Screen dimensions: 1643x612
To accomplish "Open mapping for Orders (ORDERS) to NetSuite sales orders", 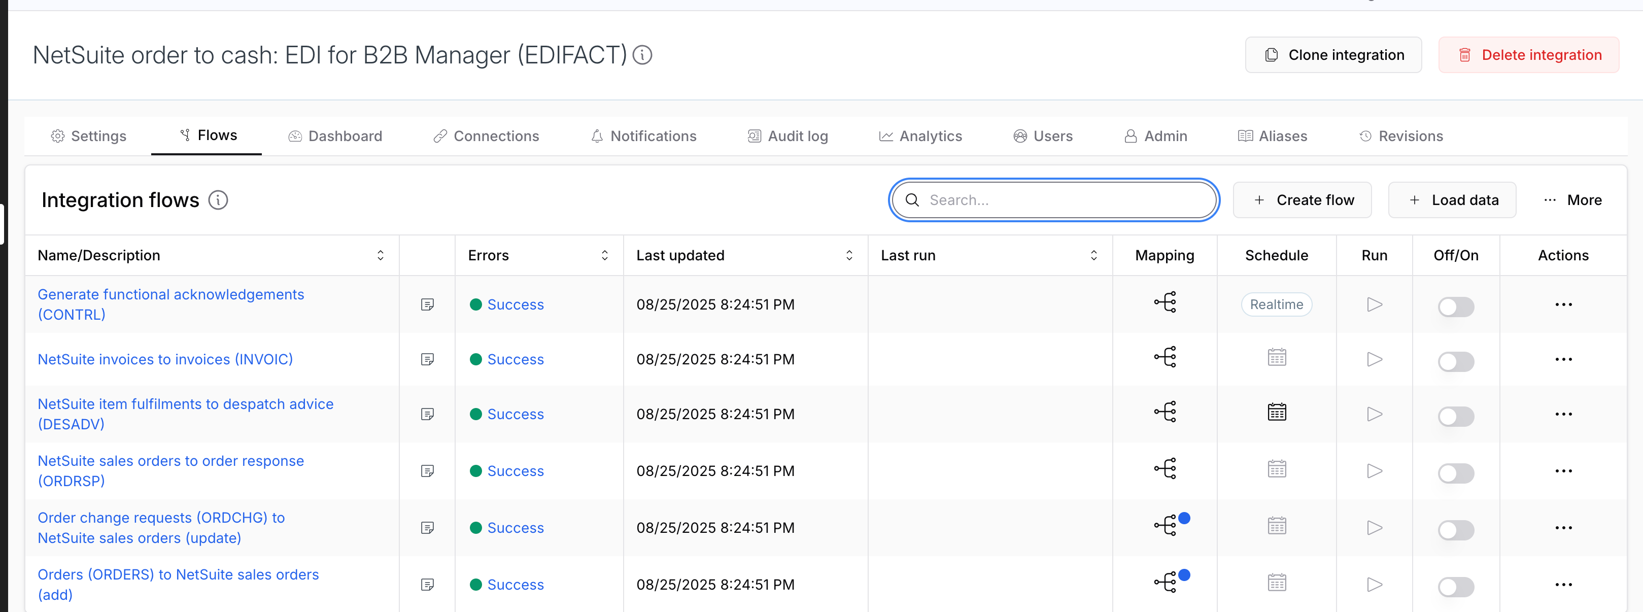I will (1166, 583).
